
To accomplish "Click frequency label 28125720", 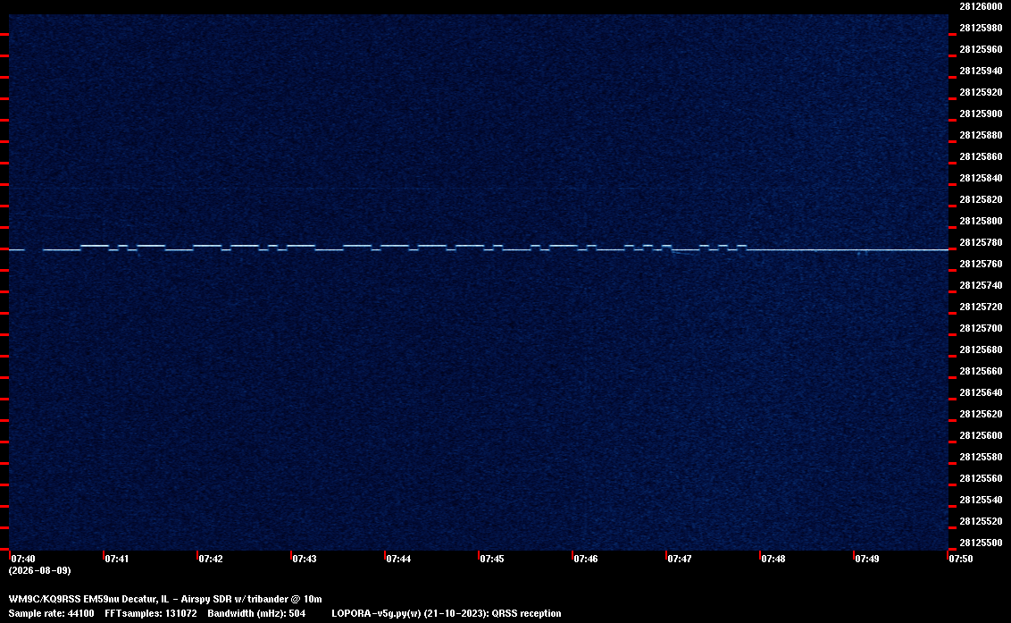I will [x=981, y=307].
